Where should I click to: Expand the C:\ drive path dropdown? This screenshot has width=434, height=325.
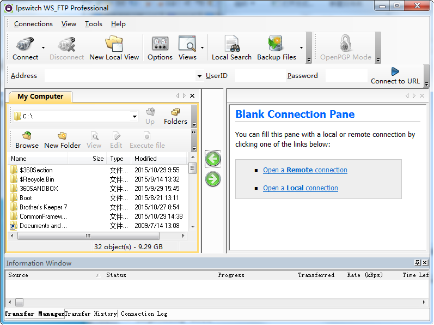point(135,116)
